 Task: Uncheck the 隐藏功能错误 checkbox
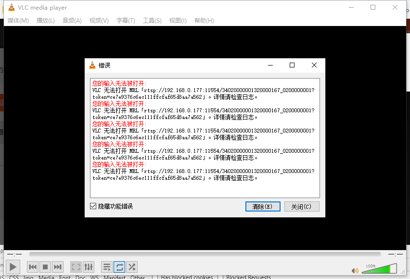[93, 206]
